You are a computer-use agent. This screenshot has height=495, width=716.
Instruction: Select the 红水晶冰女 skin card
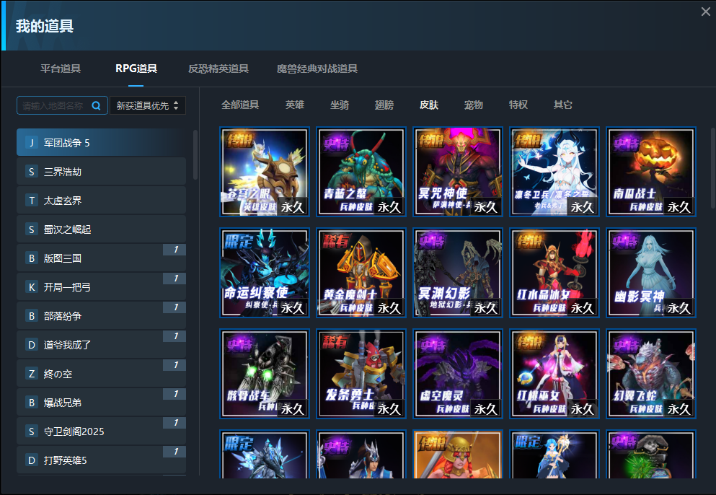pos(554,273)
